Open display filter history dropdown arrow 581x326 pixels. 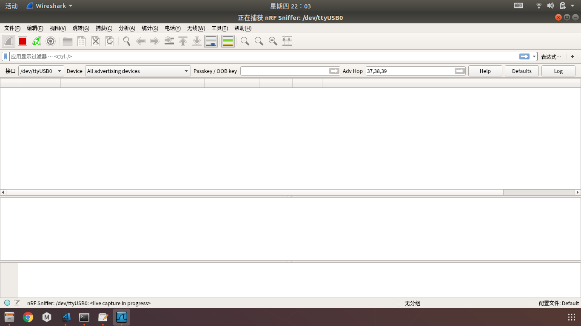coord(534,56)
